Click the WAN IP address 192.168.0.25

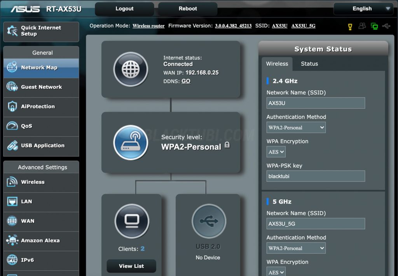pos(202,73)
